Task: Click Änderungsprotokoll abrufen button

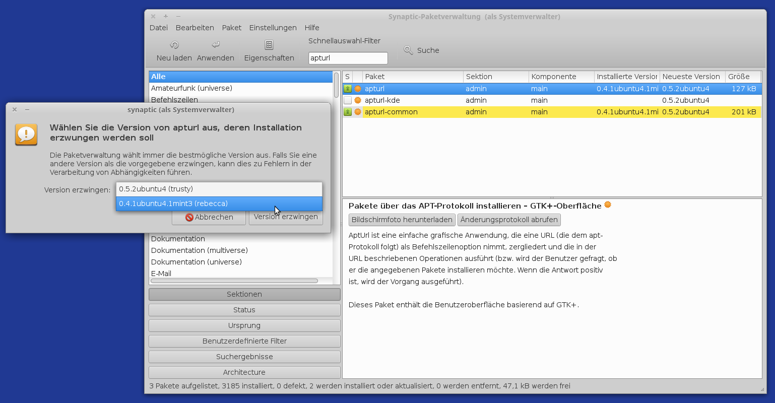Action: pos(509,220)
